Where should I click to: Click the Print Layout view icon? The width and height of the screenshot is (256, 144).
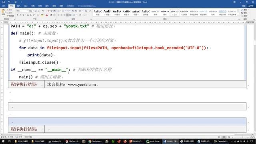pyautogui.click(x=224, y=137)
